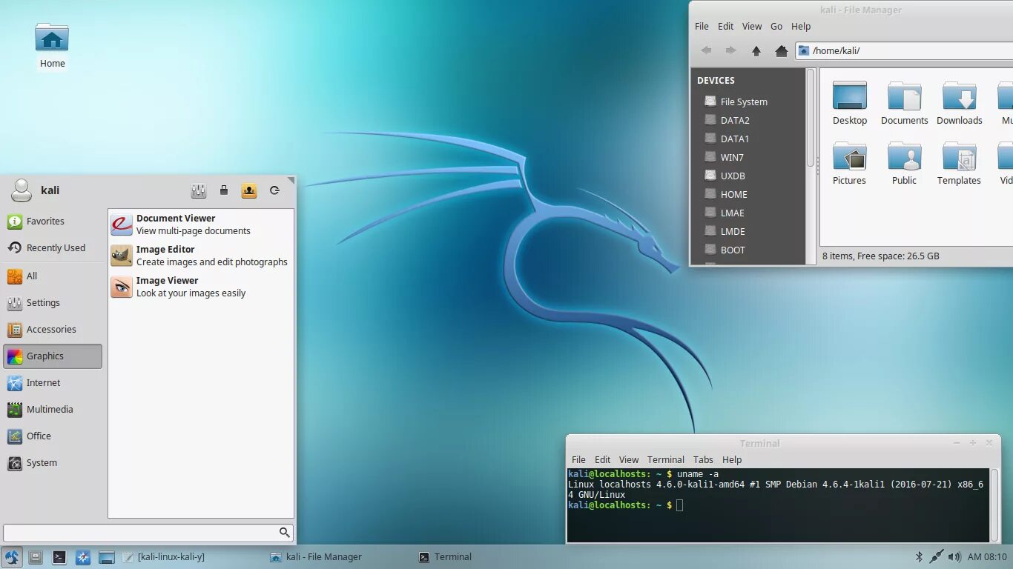The image size is (1013, 569).
Task: Launch Image Editor application
Action: click(x=201, y=256)
